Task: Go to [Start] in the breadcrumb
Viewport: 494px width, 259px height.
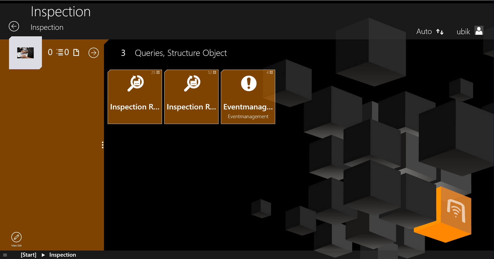Action: [28, 255]
